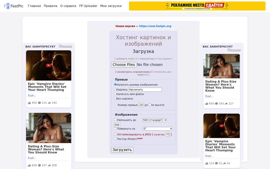Open 'FP Uploader' navigation item
This screenshot has height=169, width=270.
(88, 6)
